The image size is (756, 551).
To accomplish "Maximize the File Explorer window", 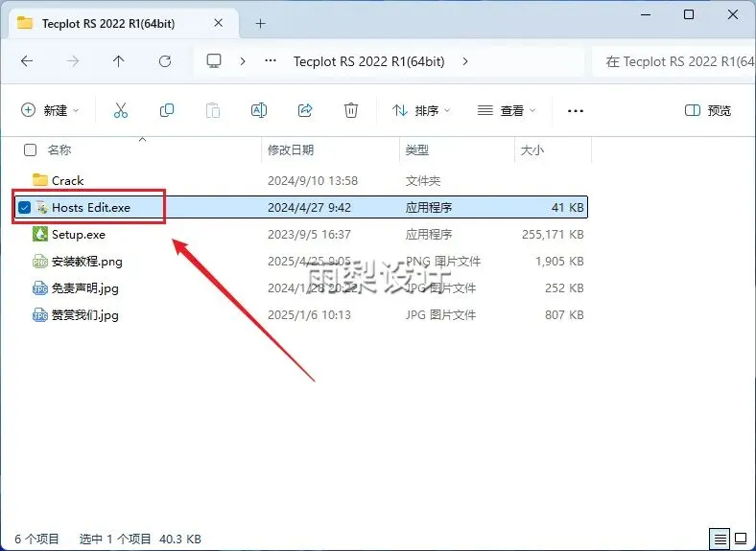I will [689, 15].
